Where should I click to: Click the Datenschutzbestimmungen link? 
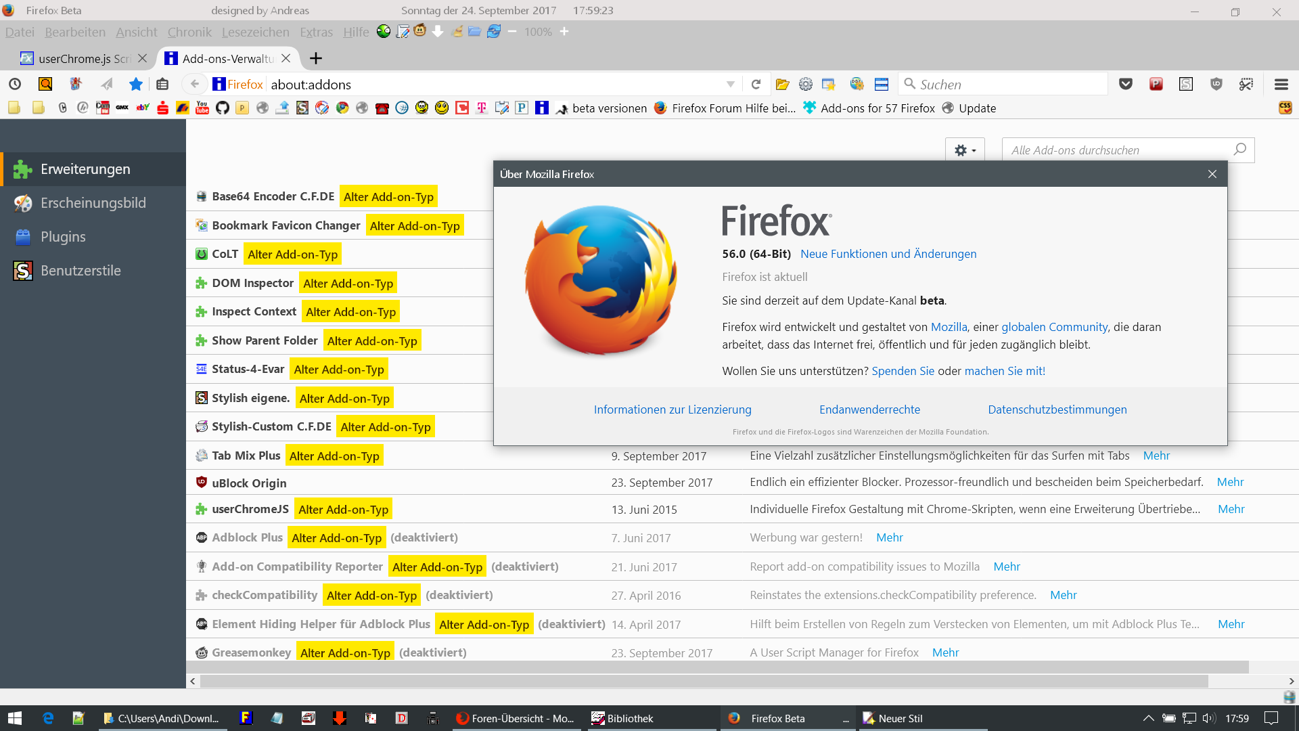(x=1057, y=409)
